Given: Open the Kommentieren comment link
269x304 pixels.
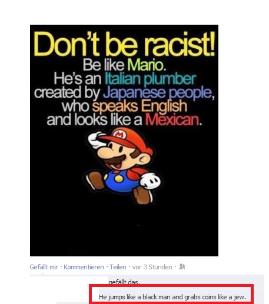Looking at the screenshot, I should point(84,267).
